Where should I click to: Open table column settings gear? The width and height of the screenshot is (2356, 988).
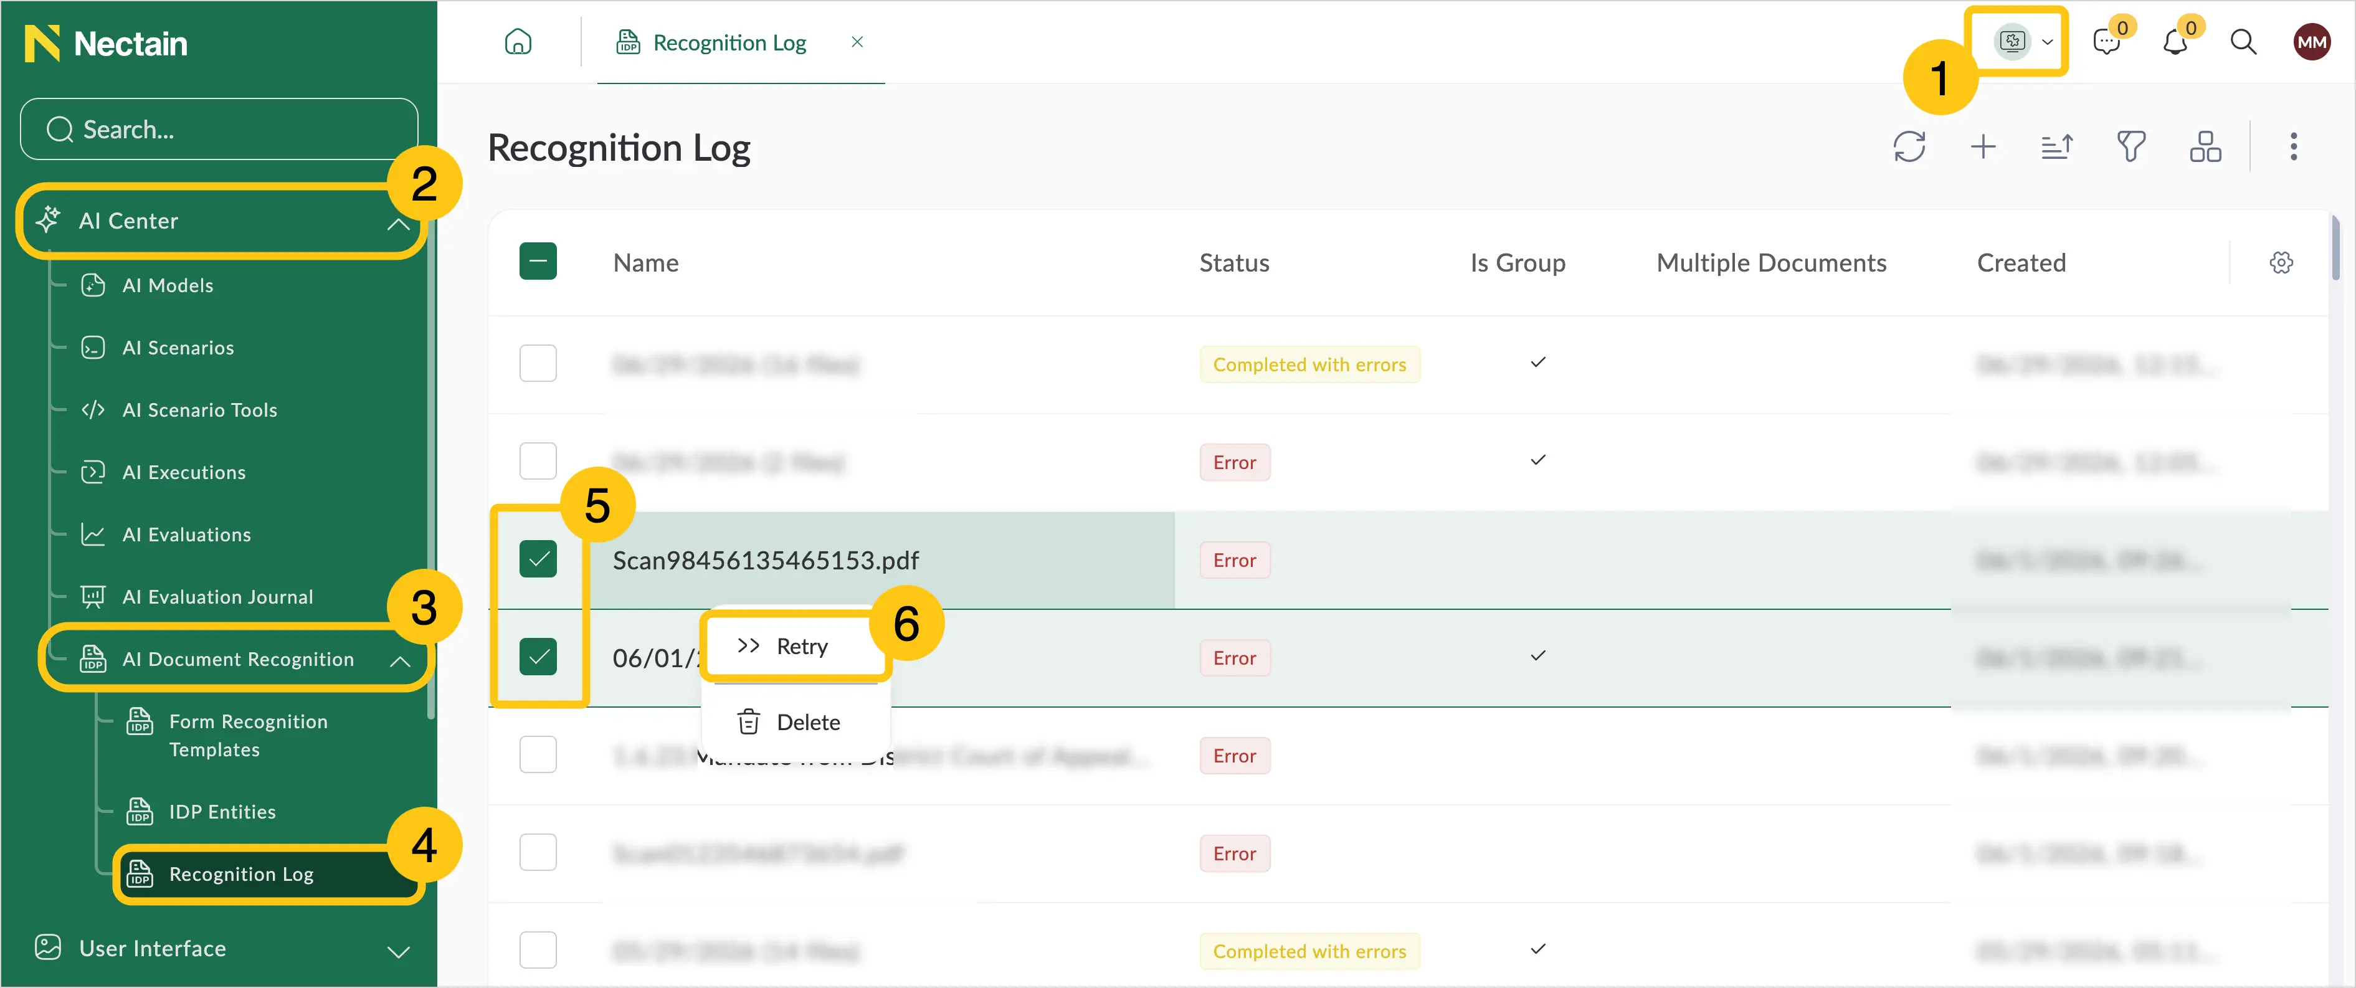point(2281,262)
